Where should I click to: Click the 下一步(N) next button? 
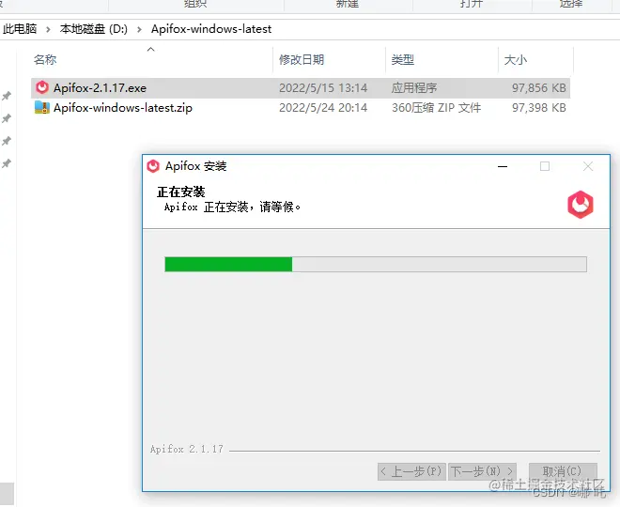click(x=482, y=471)
